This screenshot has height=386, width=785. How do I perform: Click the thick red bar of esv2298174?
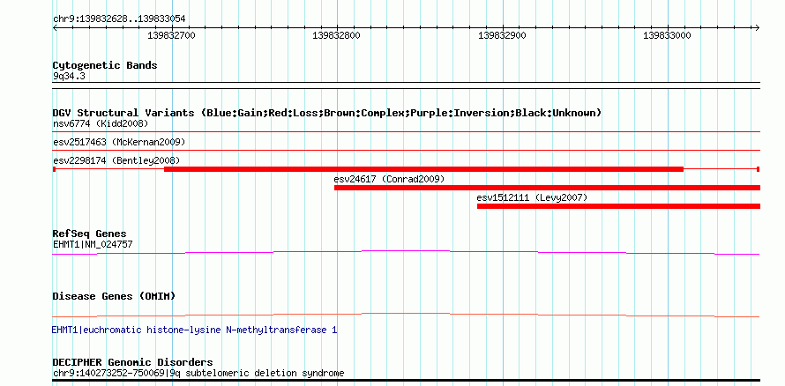click(423, 169)
